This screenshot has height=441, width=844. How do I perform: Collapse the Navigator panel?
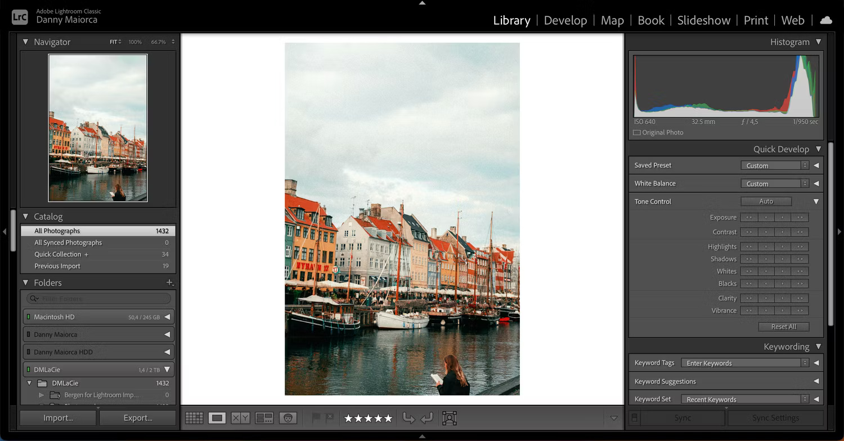coord(25,42)
